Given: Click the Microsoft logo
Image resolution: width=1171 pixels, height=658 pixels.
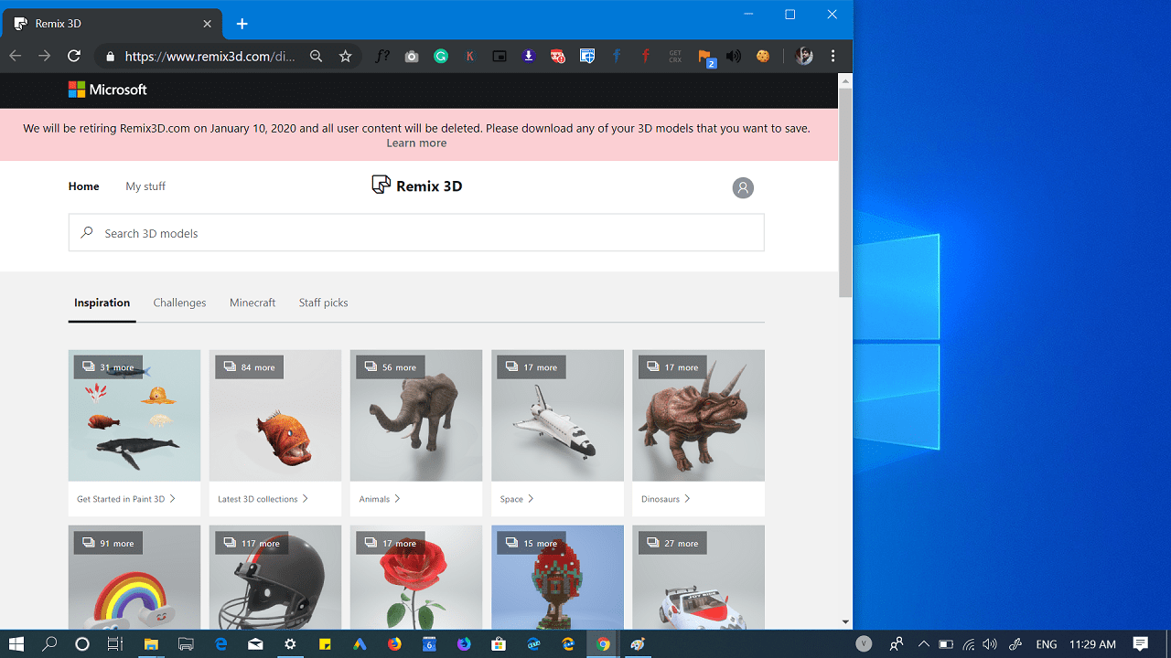Looking at the screenshot, I should click(108, 90).
